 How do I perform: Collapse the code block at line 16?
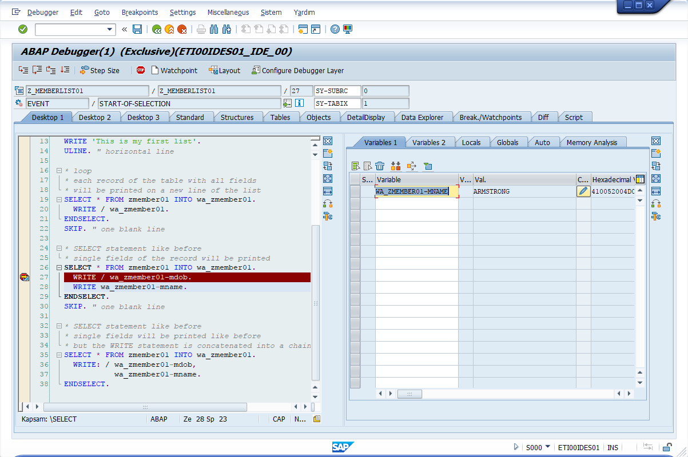[59, 171]
